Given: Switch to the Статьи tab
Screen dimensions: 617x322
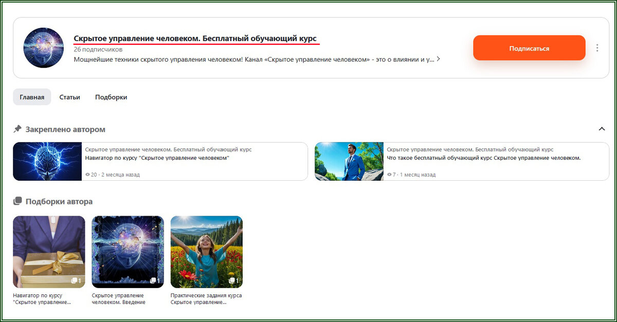Looking at the screenshot, I should [69, 97].
